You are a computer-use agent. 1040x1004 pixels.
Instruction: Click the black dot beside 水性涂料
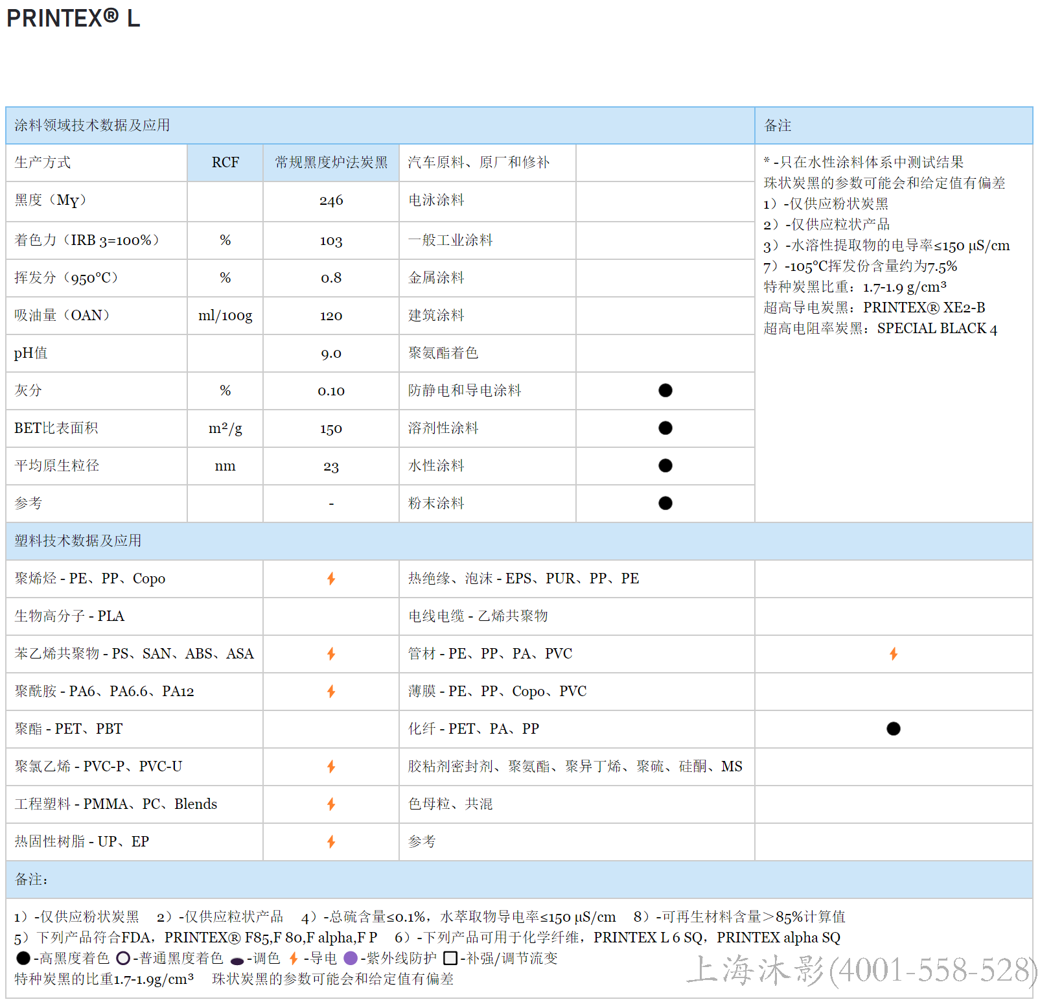pyautogui.click(x=664, y=465)
